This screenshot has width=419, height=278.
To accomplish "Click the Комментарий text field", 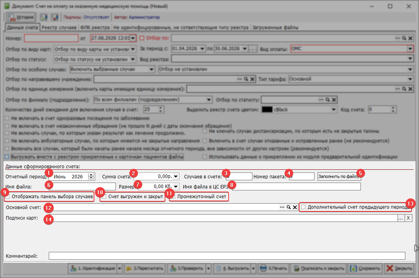I will pos(227,256).
